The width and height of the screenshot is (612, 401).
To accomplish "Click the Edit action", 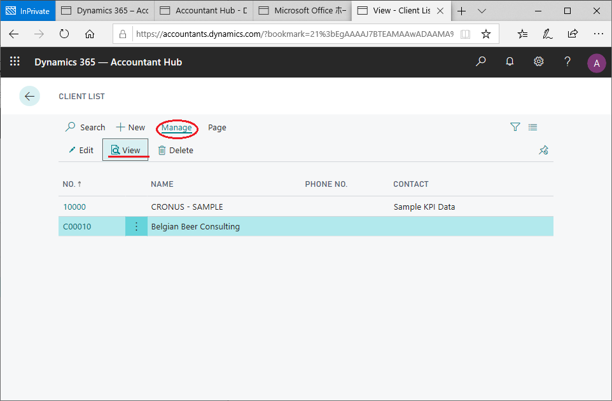I will [x=81, y=150].
